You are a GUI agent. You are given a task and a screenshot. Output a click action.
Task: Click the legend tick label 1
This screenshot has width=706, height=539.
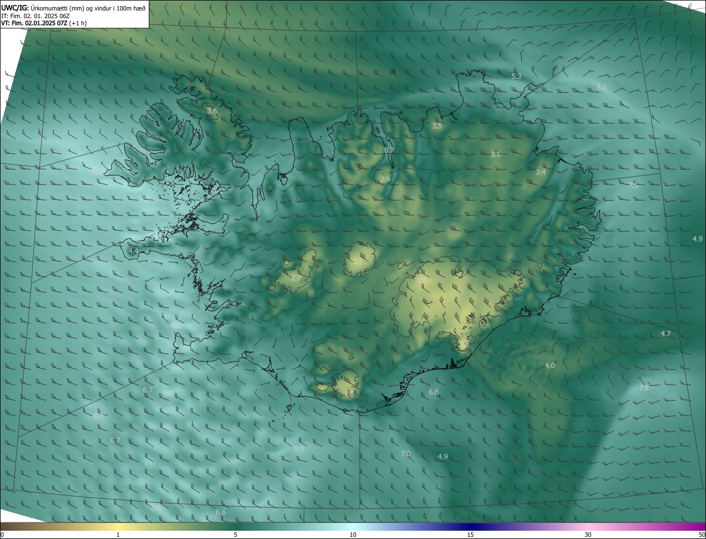(118, 535)
